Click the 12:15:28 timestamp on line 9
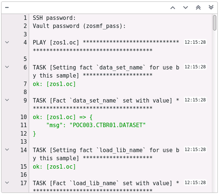 coord(195,100)
